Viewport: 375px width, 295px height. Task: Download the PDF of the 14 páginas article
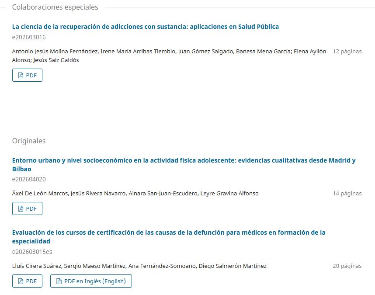click(27, 209)
